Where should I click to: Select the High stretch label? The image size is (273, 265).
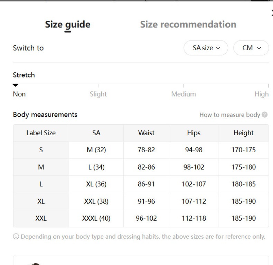[261, 94]
